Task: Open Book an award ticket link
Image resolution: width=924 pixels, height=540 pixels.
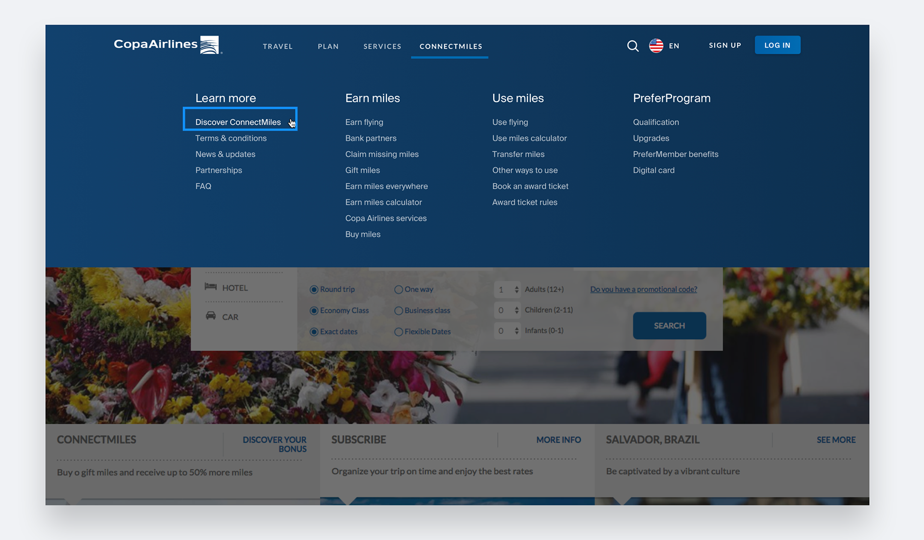Action: tap(530, 186)
